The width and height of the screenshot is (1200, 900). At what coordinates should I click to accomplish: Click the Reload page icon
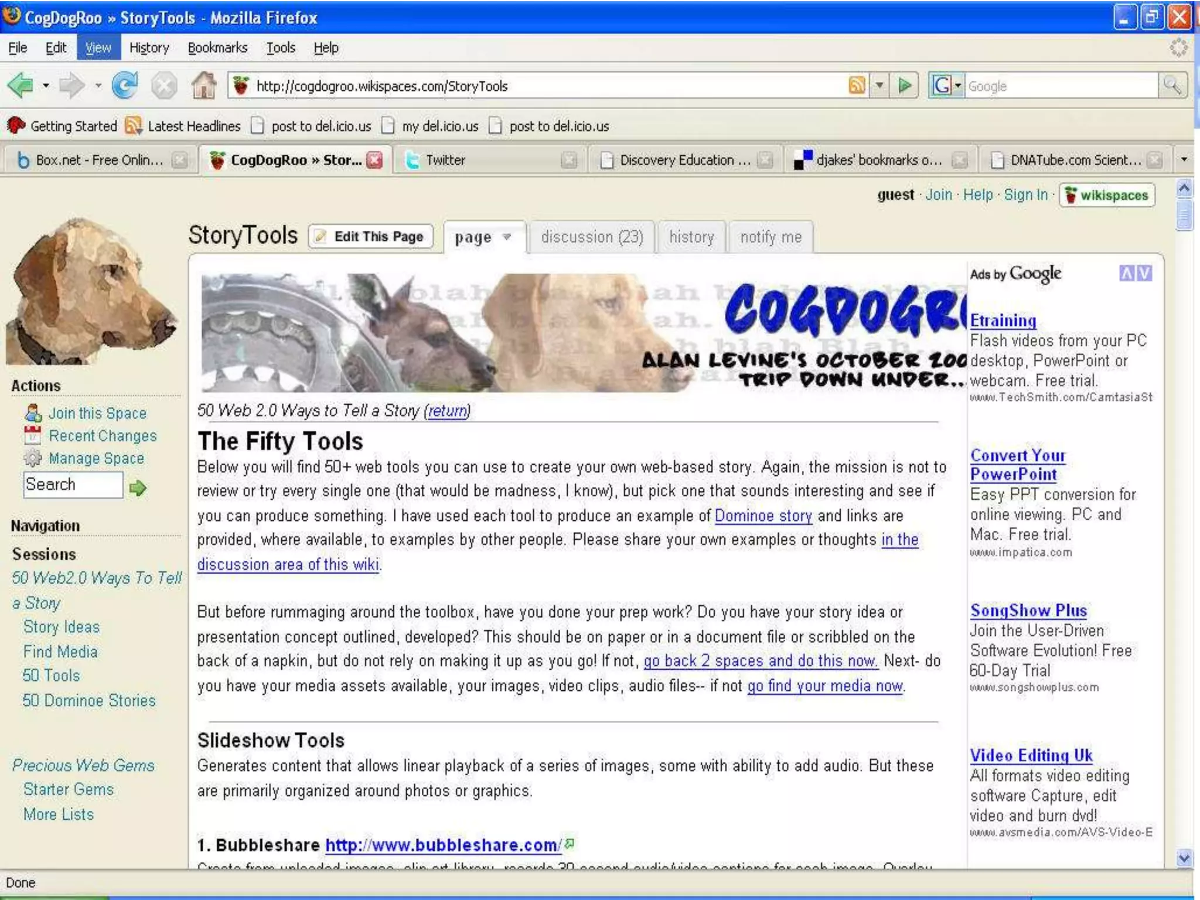click(x=125, y=86)
